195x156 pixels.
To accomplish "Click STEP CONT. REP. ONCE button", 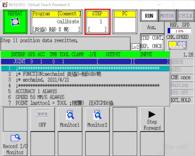I will [x=152, y=42].
